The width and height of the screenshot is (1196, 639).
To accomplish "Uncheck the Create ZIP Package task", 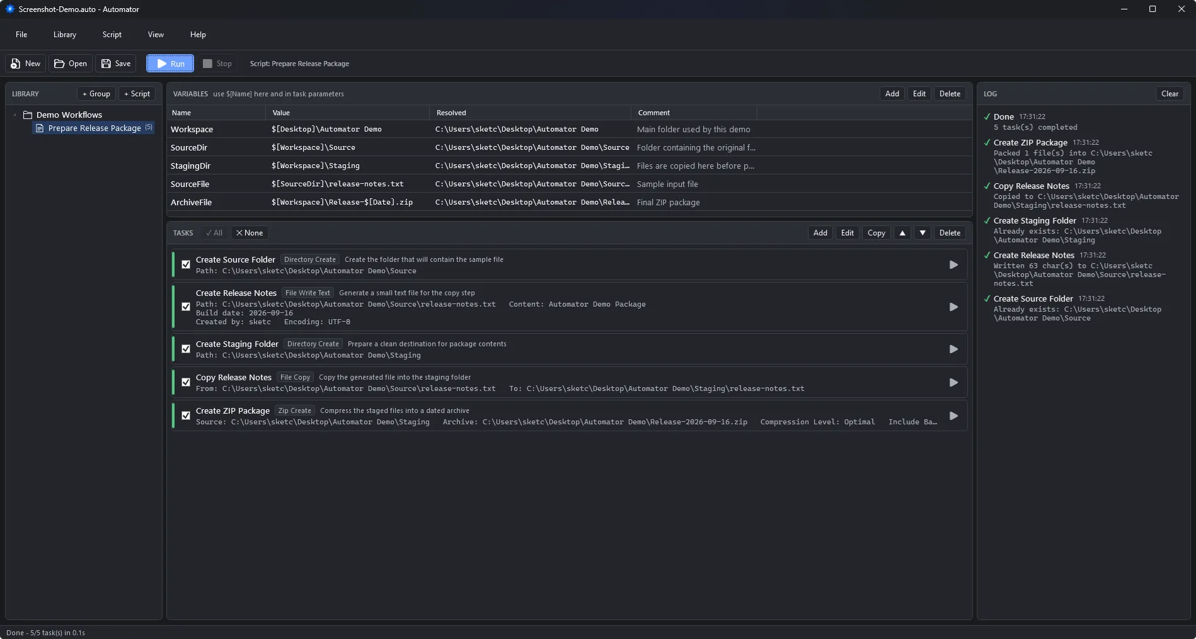I will click(x=186, y=416).
